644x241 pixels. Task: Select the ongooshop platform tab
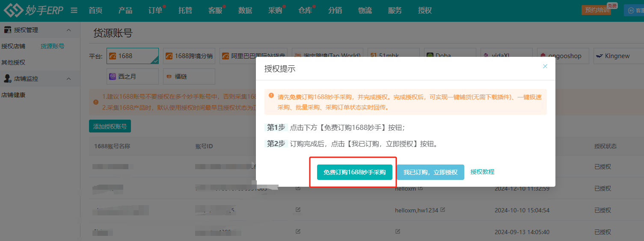tap(563, 56)
